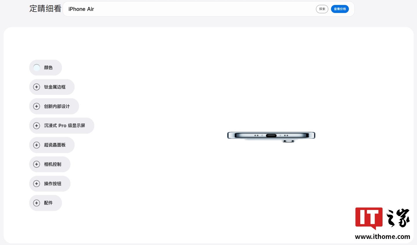417x245 pixels.
Task: Click the 探索 button in the top bar
Action: pyautogui.click(x=322, y=9)
